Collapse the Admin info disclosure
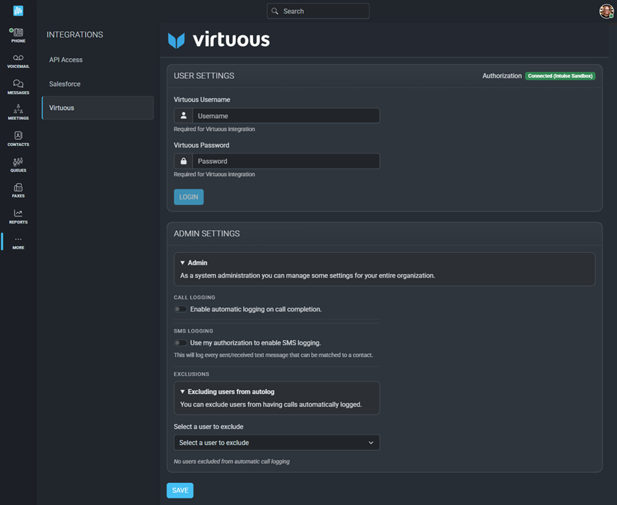 pyautogui.click(x=193, y=262)
